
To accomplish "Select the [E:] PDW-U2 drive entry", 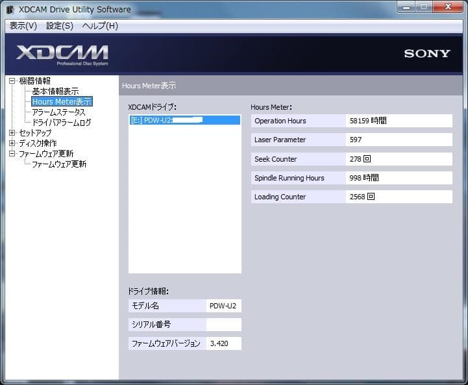I will tap(185, 120).
